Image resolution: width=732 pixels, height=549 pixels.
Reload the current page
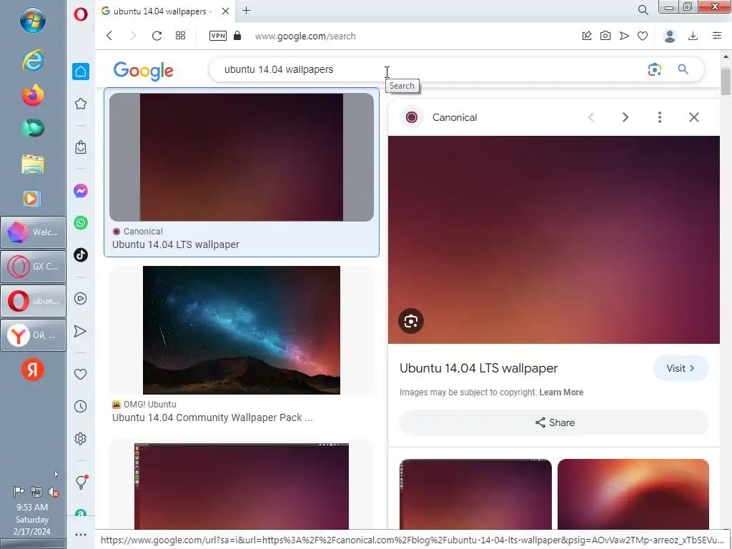(x=157, y=36)
